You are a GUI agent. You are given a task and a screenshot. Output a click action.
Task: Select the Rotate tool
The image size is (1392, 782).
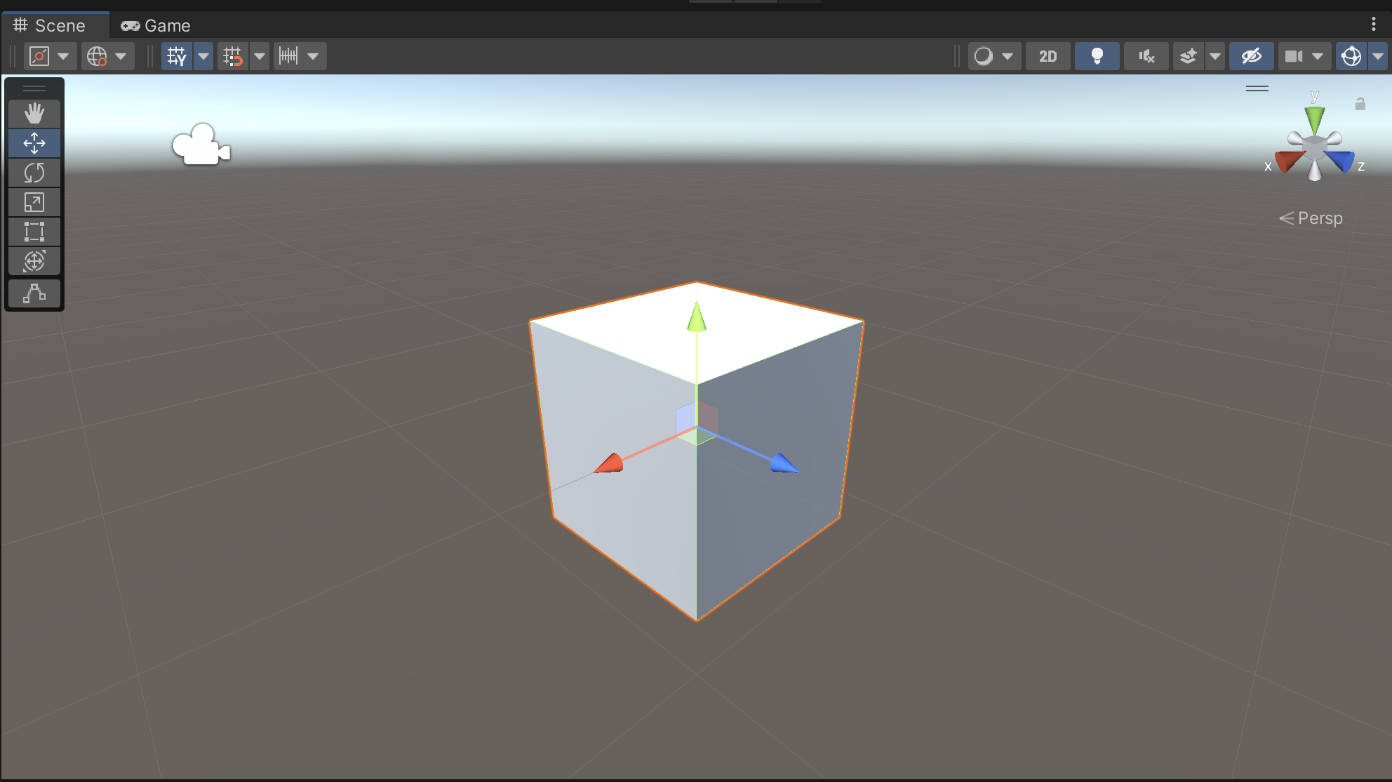(x=34, y=173)
